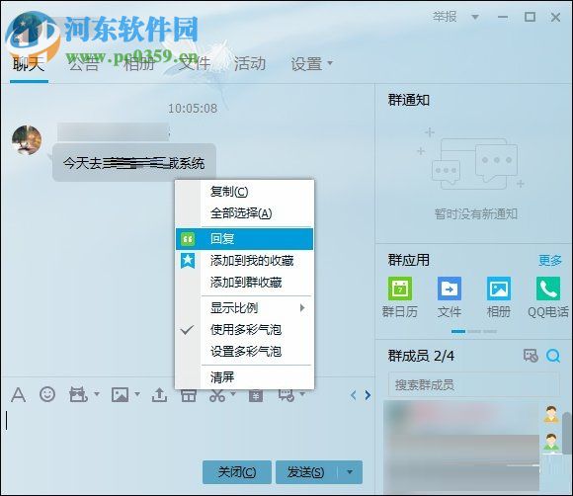
Task: Choose 回复 in the context menu
Action: [x=244, y=239]
